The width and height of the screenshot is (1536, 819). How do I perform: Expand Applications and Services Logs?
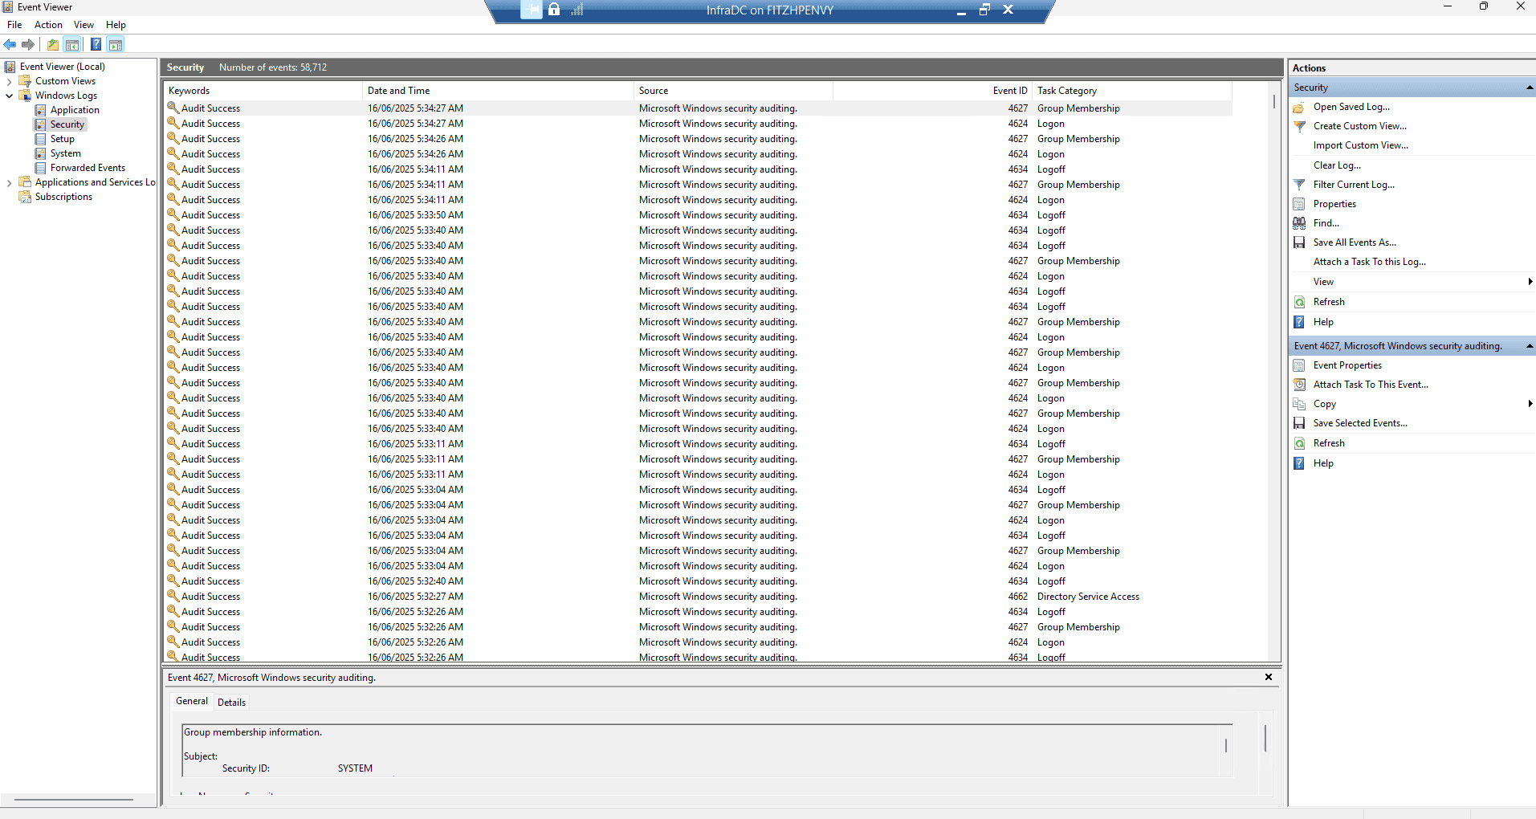(9, 181)
